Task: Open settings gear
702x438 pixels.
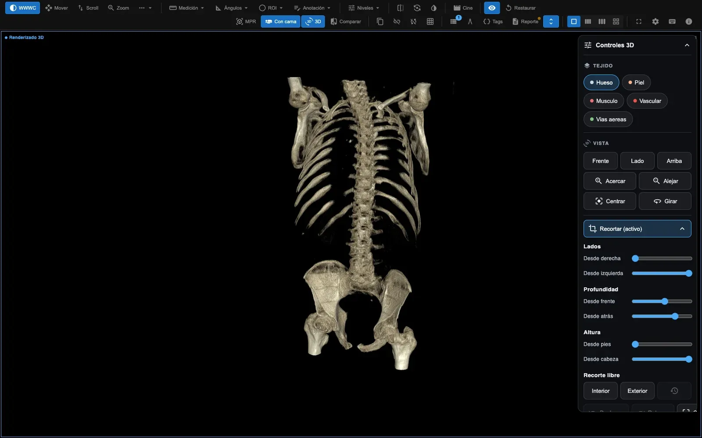Action: click(x=655, y=21)
